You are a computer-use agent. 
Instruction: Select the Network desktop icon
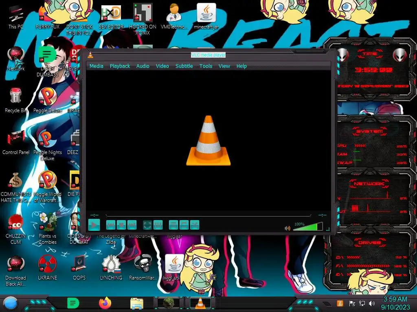[16, 59]
